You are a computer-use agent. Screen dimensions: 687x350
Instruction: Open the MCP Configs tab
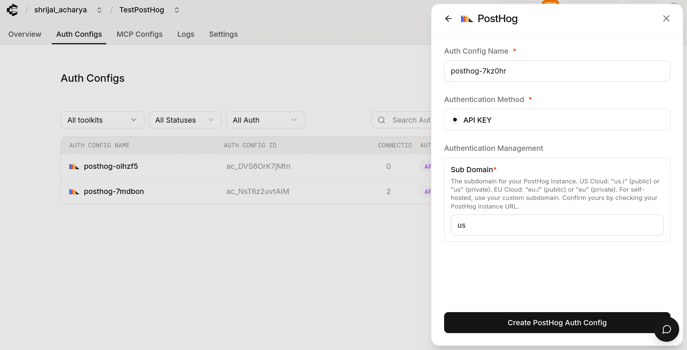[x=140, y=34]
